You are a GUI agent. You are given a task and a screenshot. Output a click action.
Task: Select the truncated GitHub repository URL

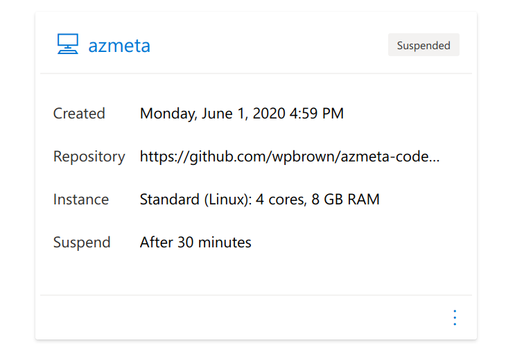tap(290, 157)
